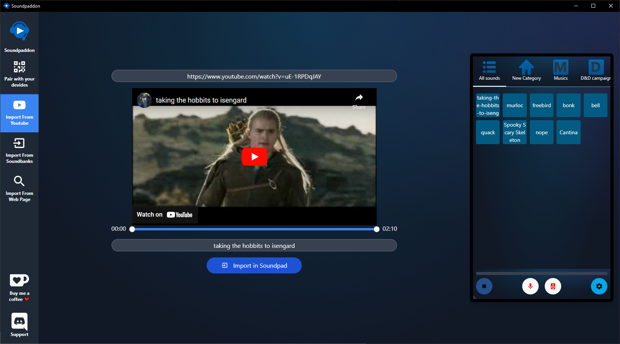Play the quack sound
The height and width of the screenshot is (344, 620).
click(x=488, y=132)
